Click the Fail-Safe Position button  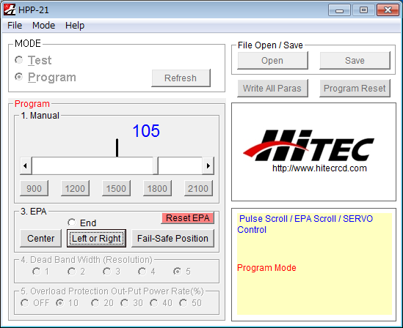coord(173,239)
